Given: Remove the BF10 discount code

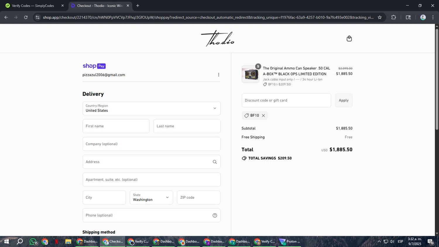Looking at the screenshot, I should click(263, 116).
